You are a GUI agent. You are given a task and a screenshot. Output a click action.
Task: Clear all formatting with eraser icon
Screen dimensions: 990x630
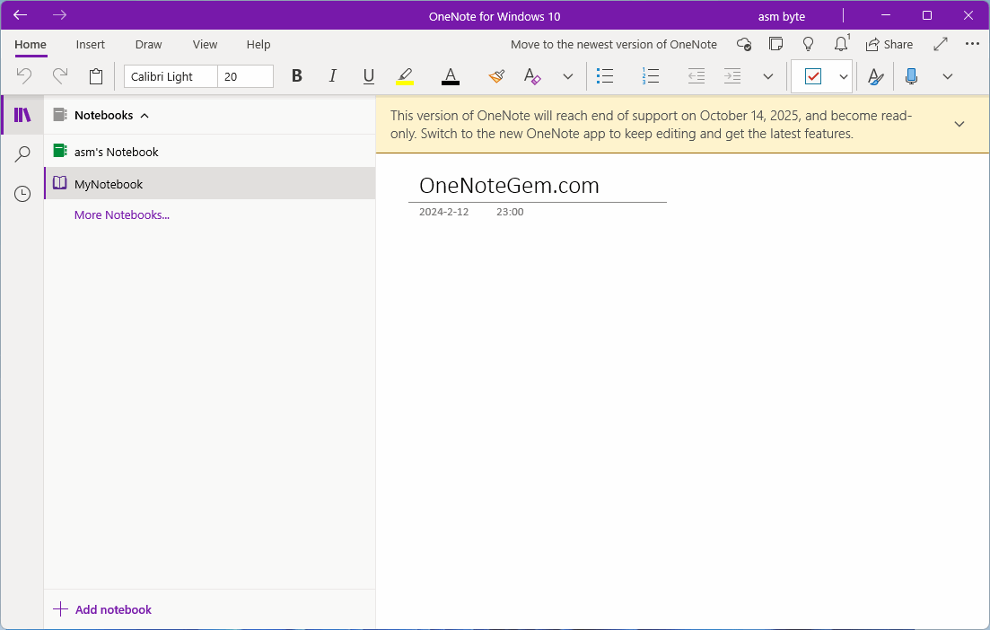(532, 76)
